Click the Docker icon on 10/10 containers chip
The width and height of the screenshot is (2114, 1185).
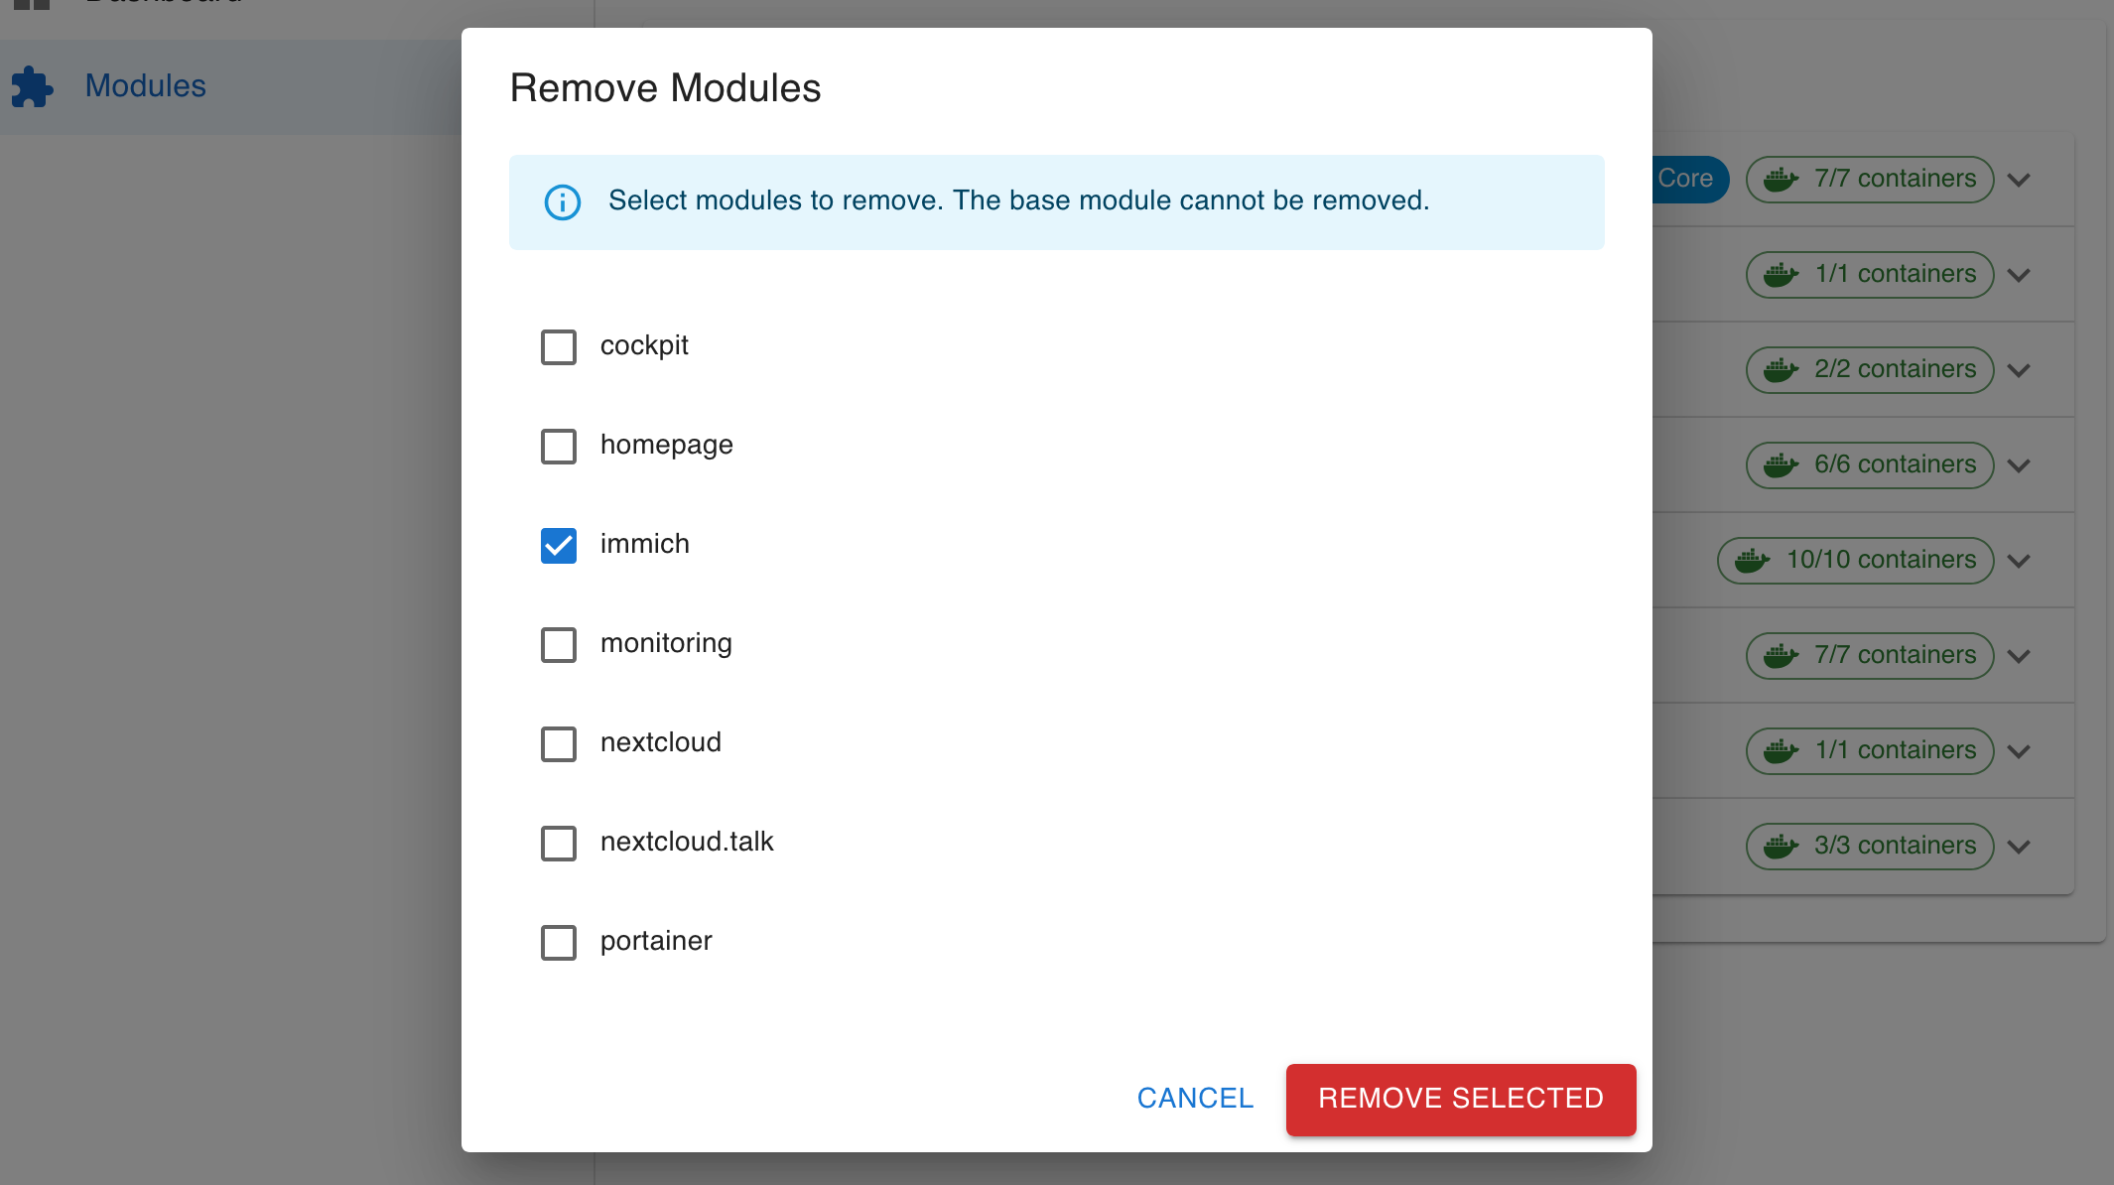pos(1753,561)
